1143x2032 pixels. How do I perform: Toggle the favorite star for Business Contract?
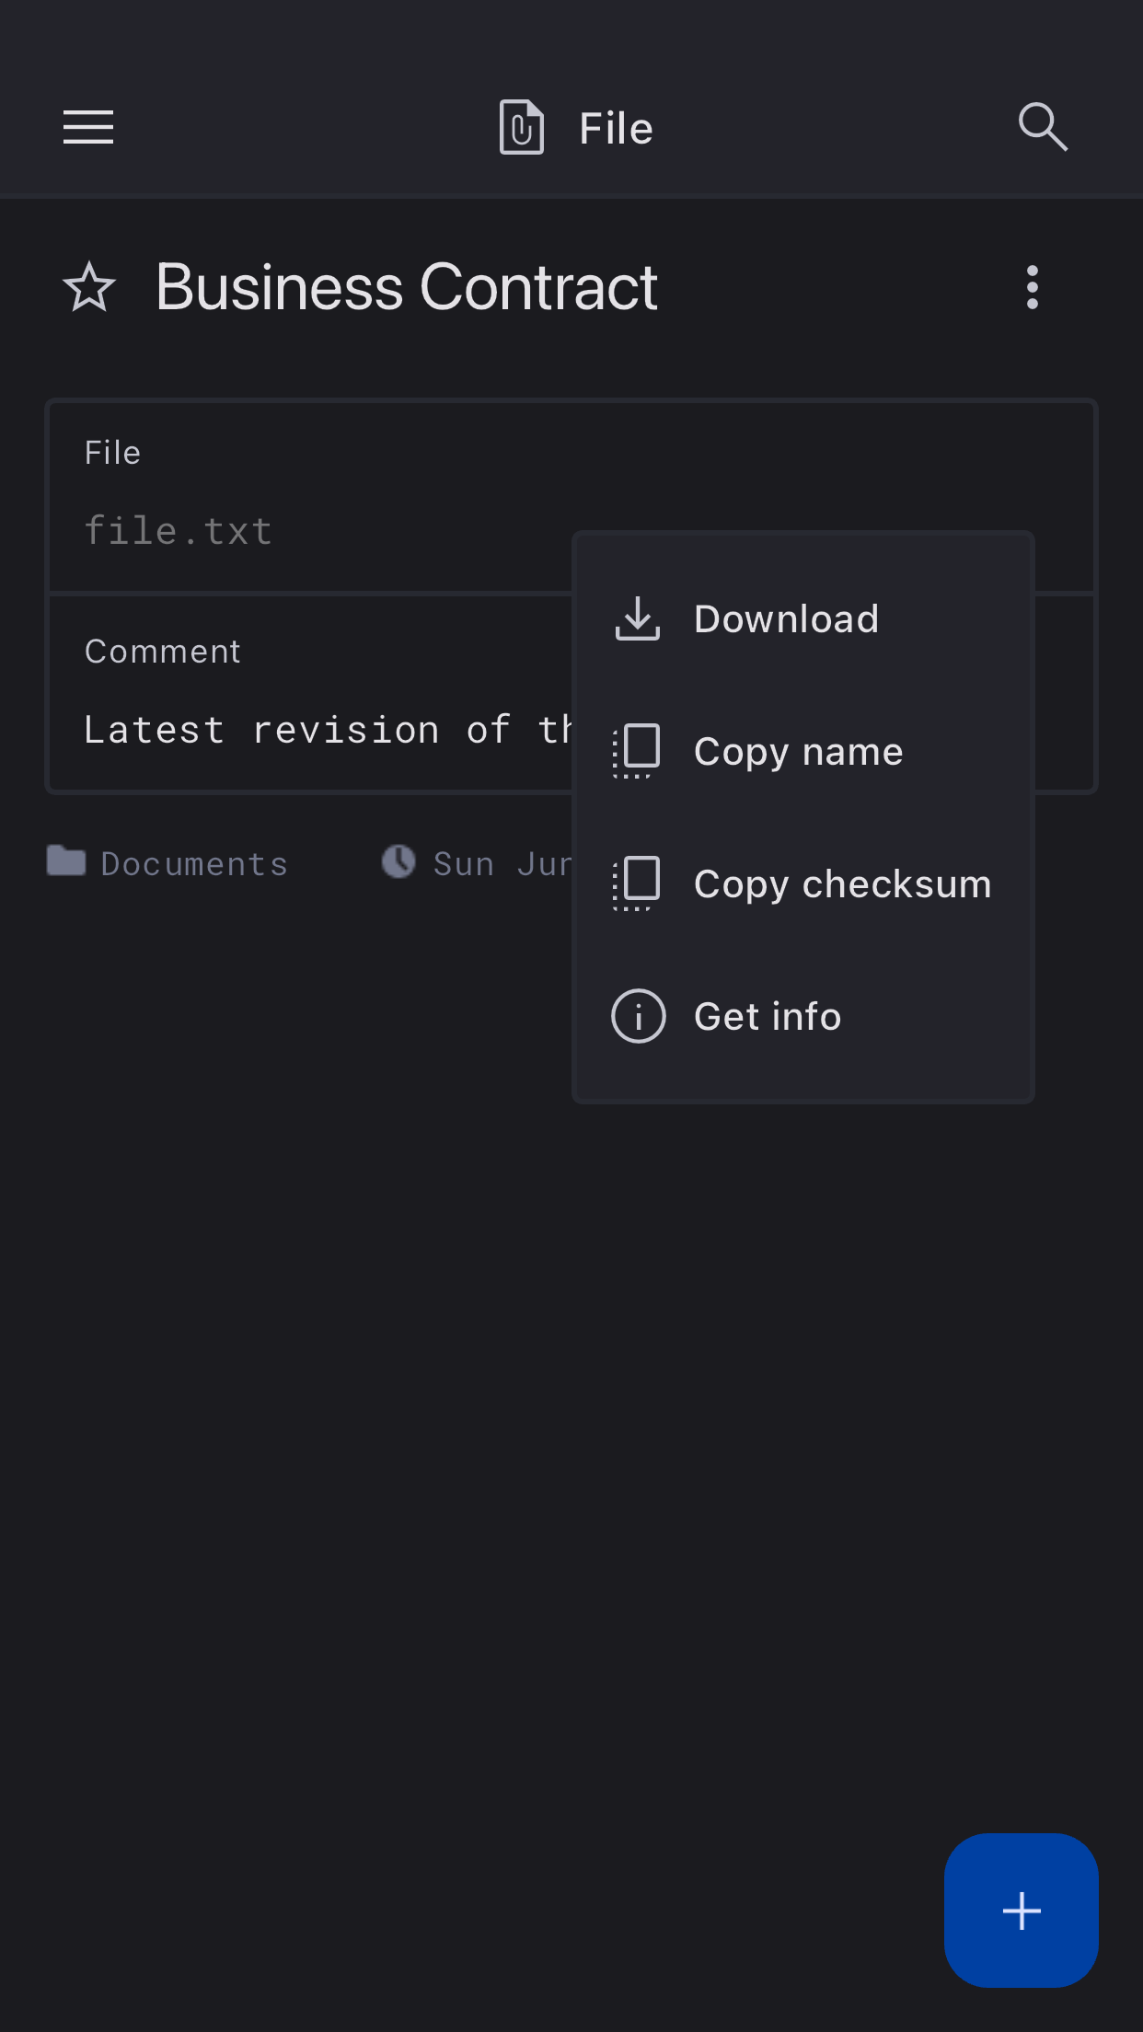point(89,287)
